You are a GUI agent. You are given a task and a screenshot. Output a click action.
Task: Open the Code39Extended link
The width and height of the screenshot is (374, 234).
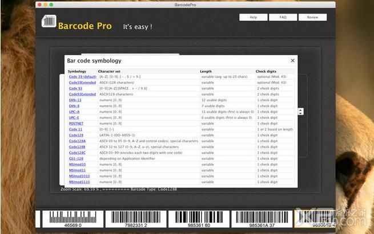[x=82, y=83]
